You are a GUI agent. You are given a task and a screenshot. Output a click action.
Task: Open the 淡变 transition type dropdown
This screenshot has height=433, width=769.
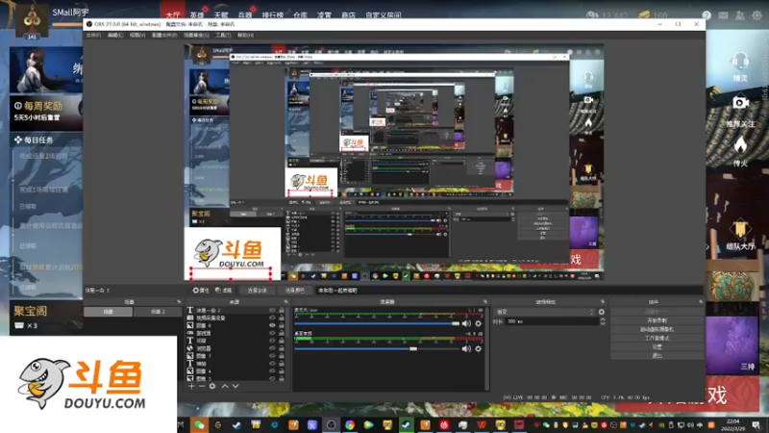544,312
